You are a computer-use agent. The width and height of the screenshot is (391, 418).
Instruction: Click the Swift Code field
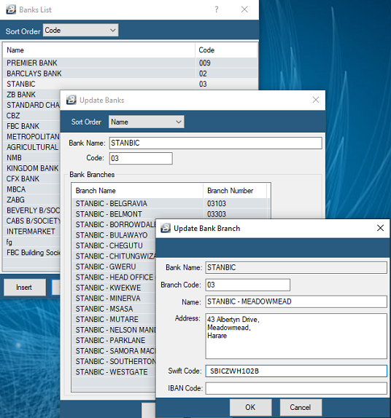pos(296,371)
